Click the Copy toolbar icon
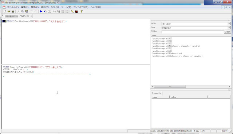 point(23,11)
